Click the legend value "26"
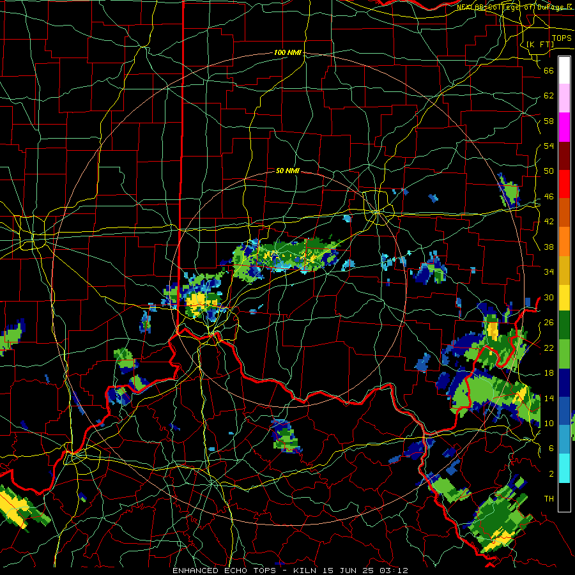The image size is (575, 575). (549, 323)
